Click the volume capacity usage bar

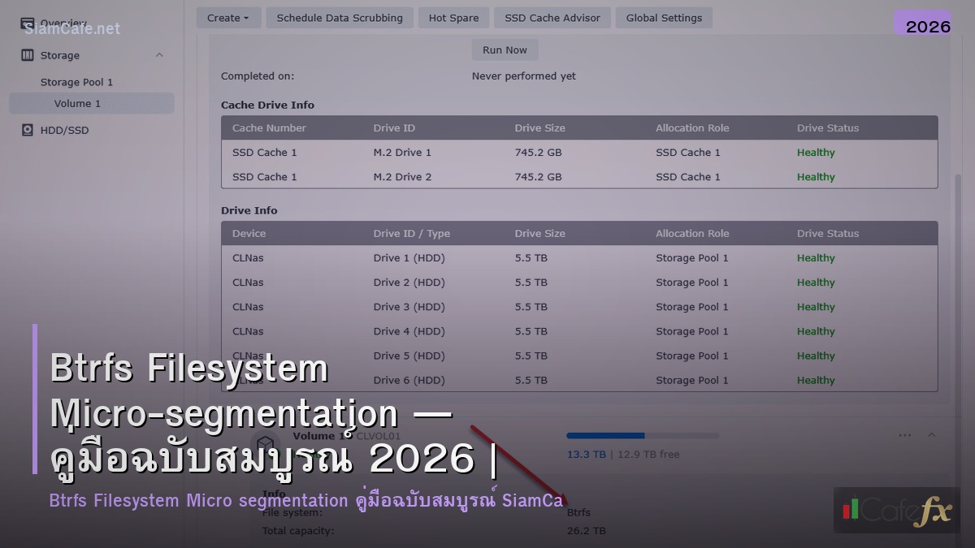point(642,435)
